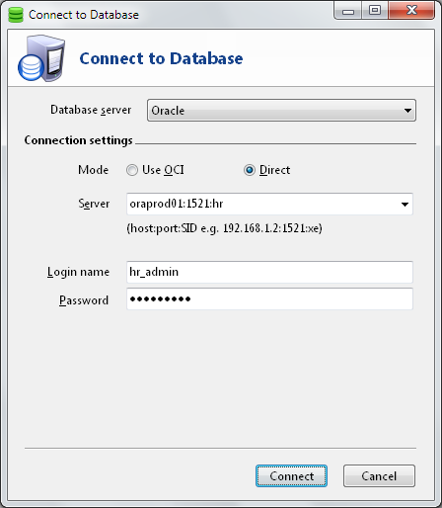
Task: Click the server database header icon
Action: pos(41,58)
